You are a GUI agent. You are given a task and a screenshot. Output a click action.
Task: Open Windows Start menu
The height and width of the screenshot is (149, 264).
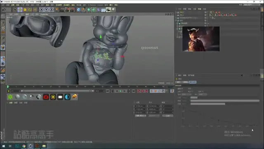(4, 146)
